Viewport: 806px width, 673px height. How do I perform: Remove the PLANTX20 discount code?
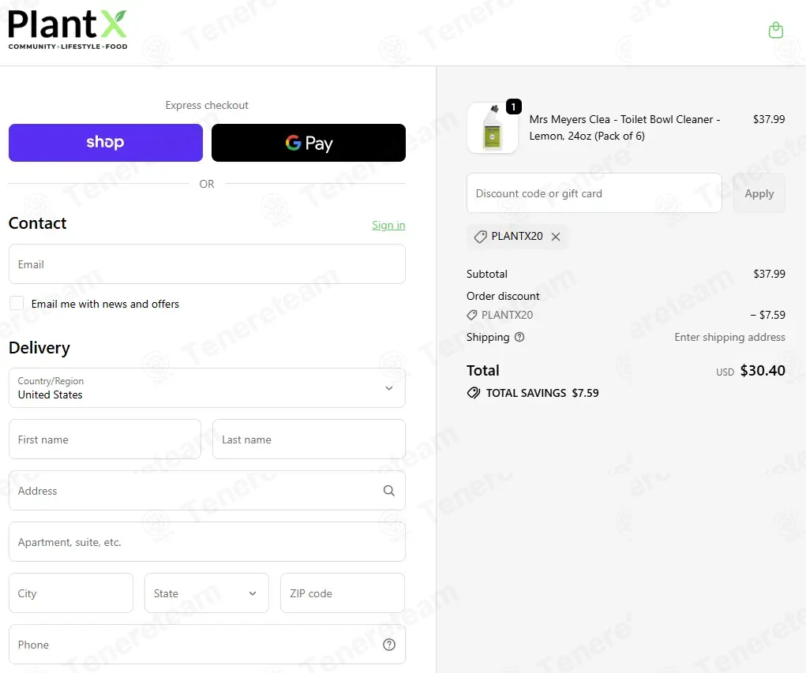[x=556, y=237]
